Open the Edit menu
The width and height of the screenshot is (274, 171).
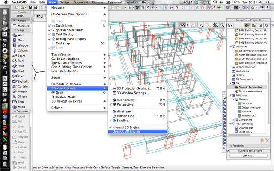(x=42, y=2)
